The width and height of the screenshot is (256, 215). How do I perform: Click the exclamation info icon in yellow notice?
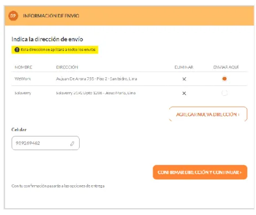17,50
